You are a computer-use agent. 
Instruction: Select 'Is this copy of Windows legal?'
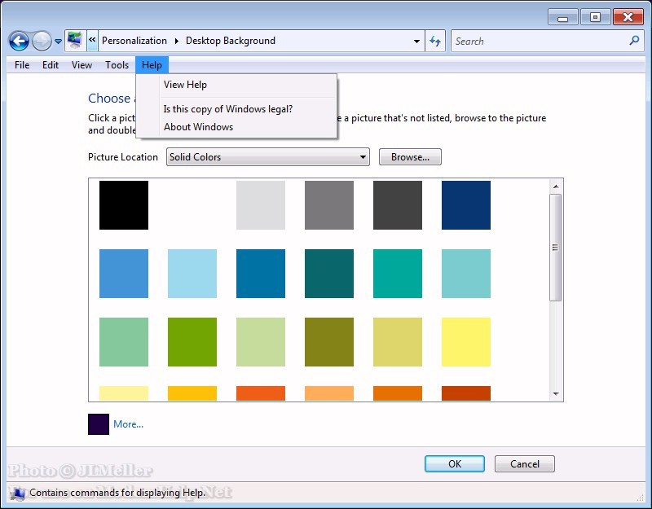[x=227, y=109]
